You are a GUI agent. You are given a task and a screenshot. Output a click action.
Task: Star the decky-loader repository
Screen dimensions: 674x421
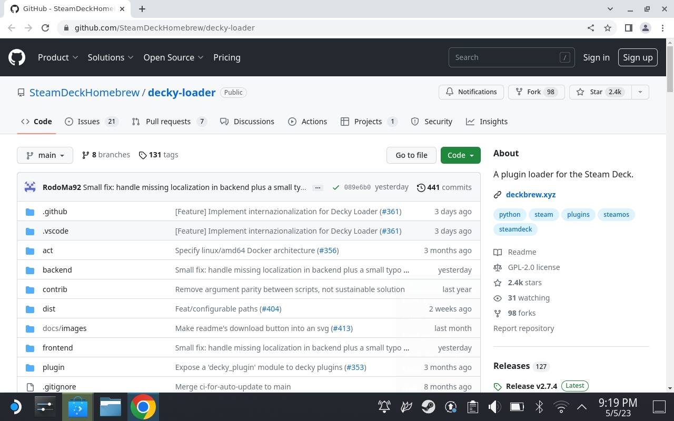(x=600, y=92)
